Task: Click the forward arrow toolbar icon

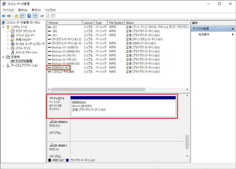Action: (9, 16)
